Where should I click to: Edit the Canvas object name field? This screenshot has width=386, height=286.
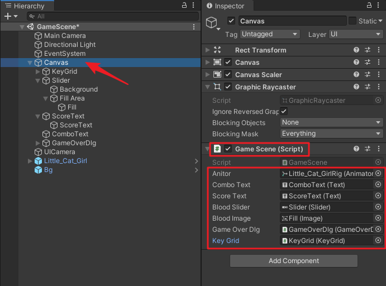click(292, 21)
